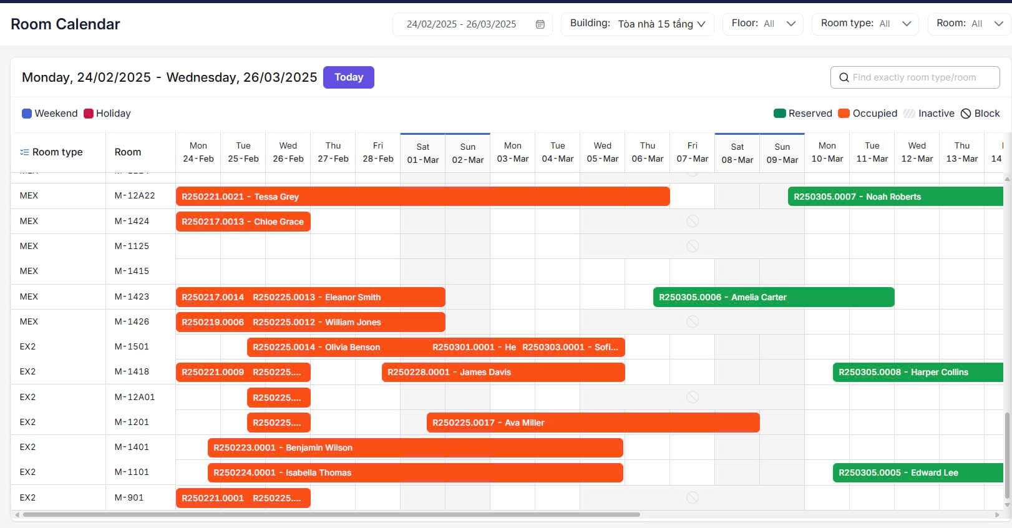Click block icon in M-12A01 row
Screen dimensions: 1012x528
point(693,397)
